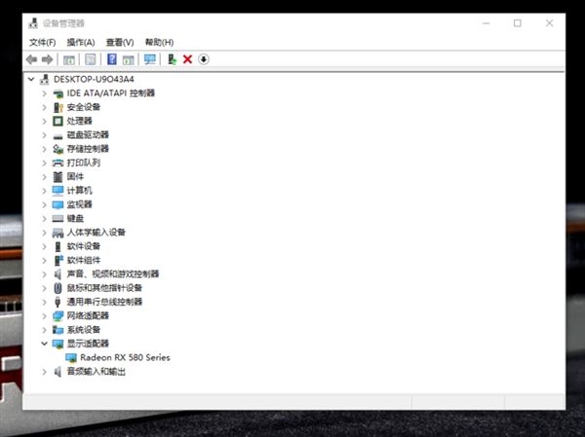The width and height of the screenshot is (585, 437).
Task: Click the 固件 firmware icon
Action: click(x=58, y=176)
